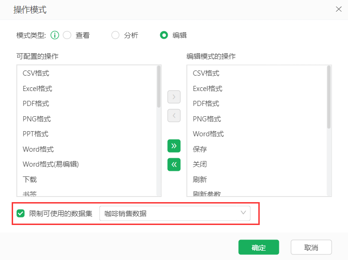Select 保存 in the edit mode operations list
The height and width of the screenshot is (260, 348).
click(x=200, y=149)
